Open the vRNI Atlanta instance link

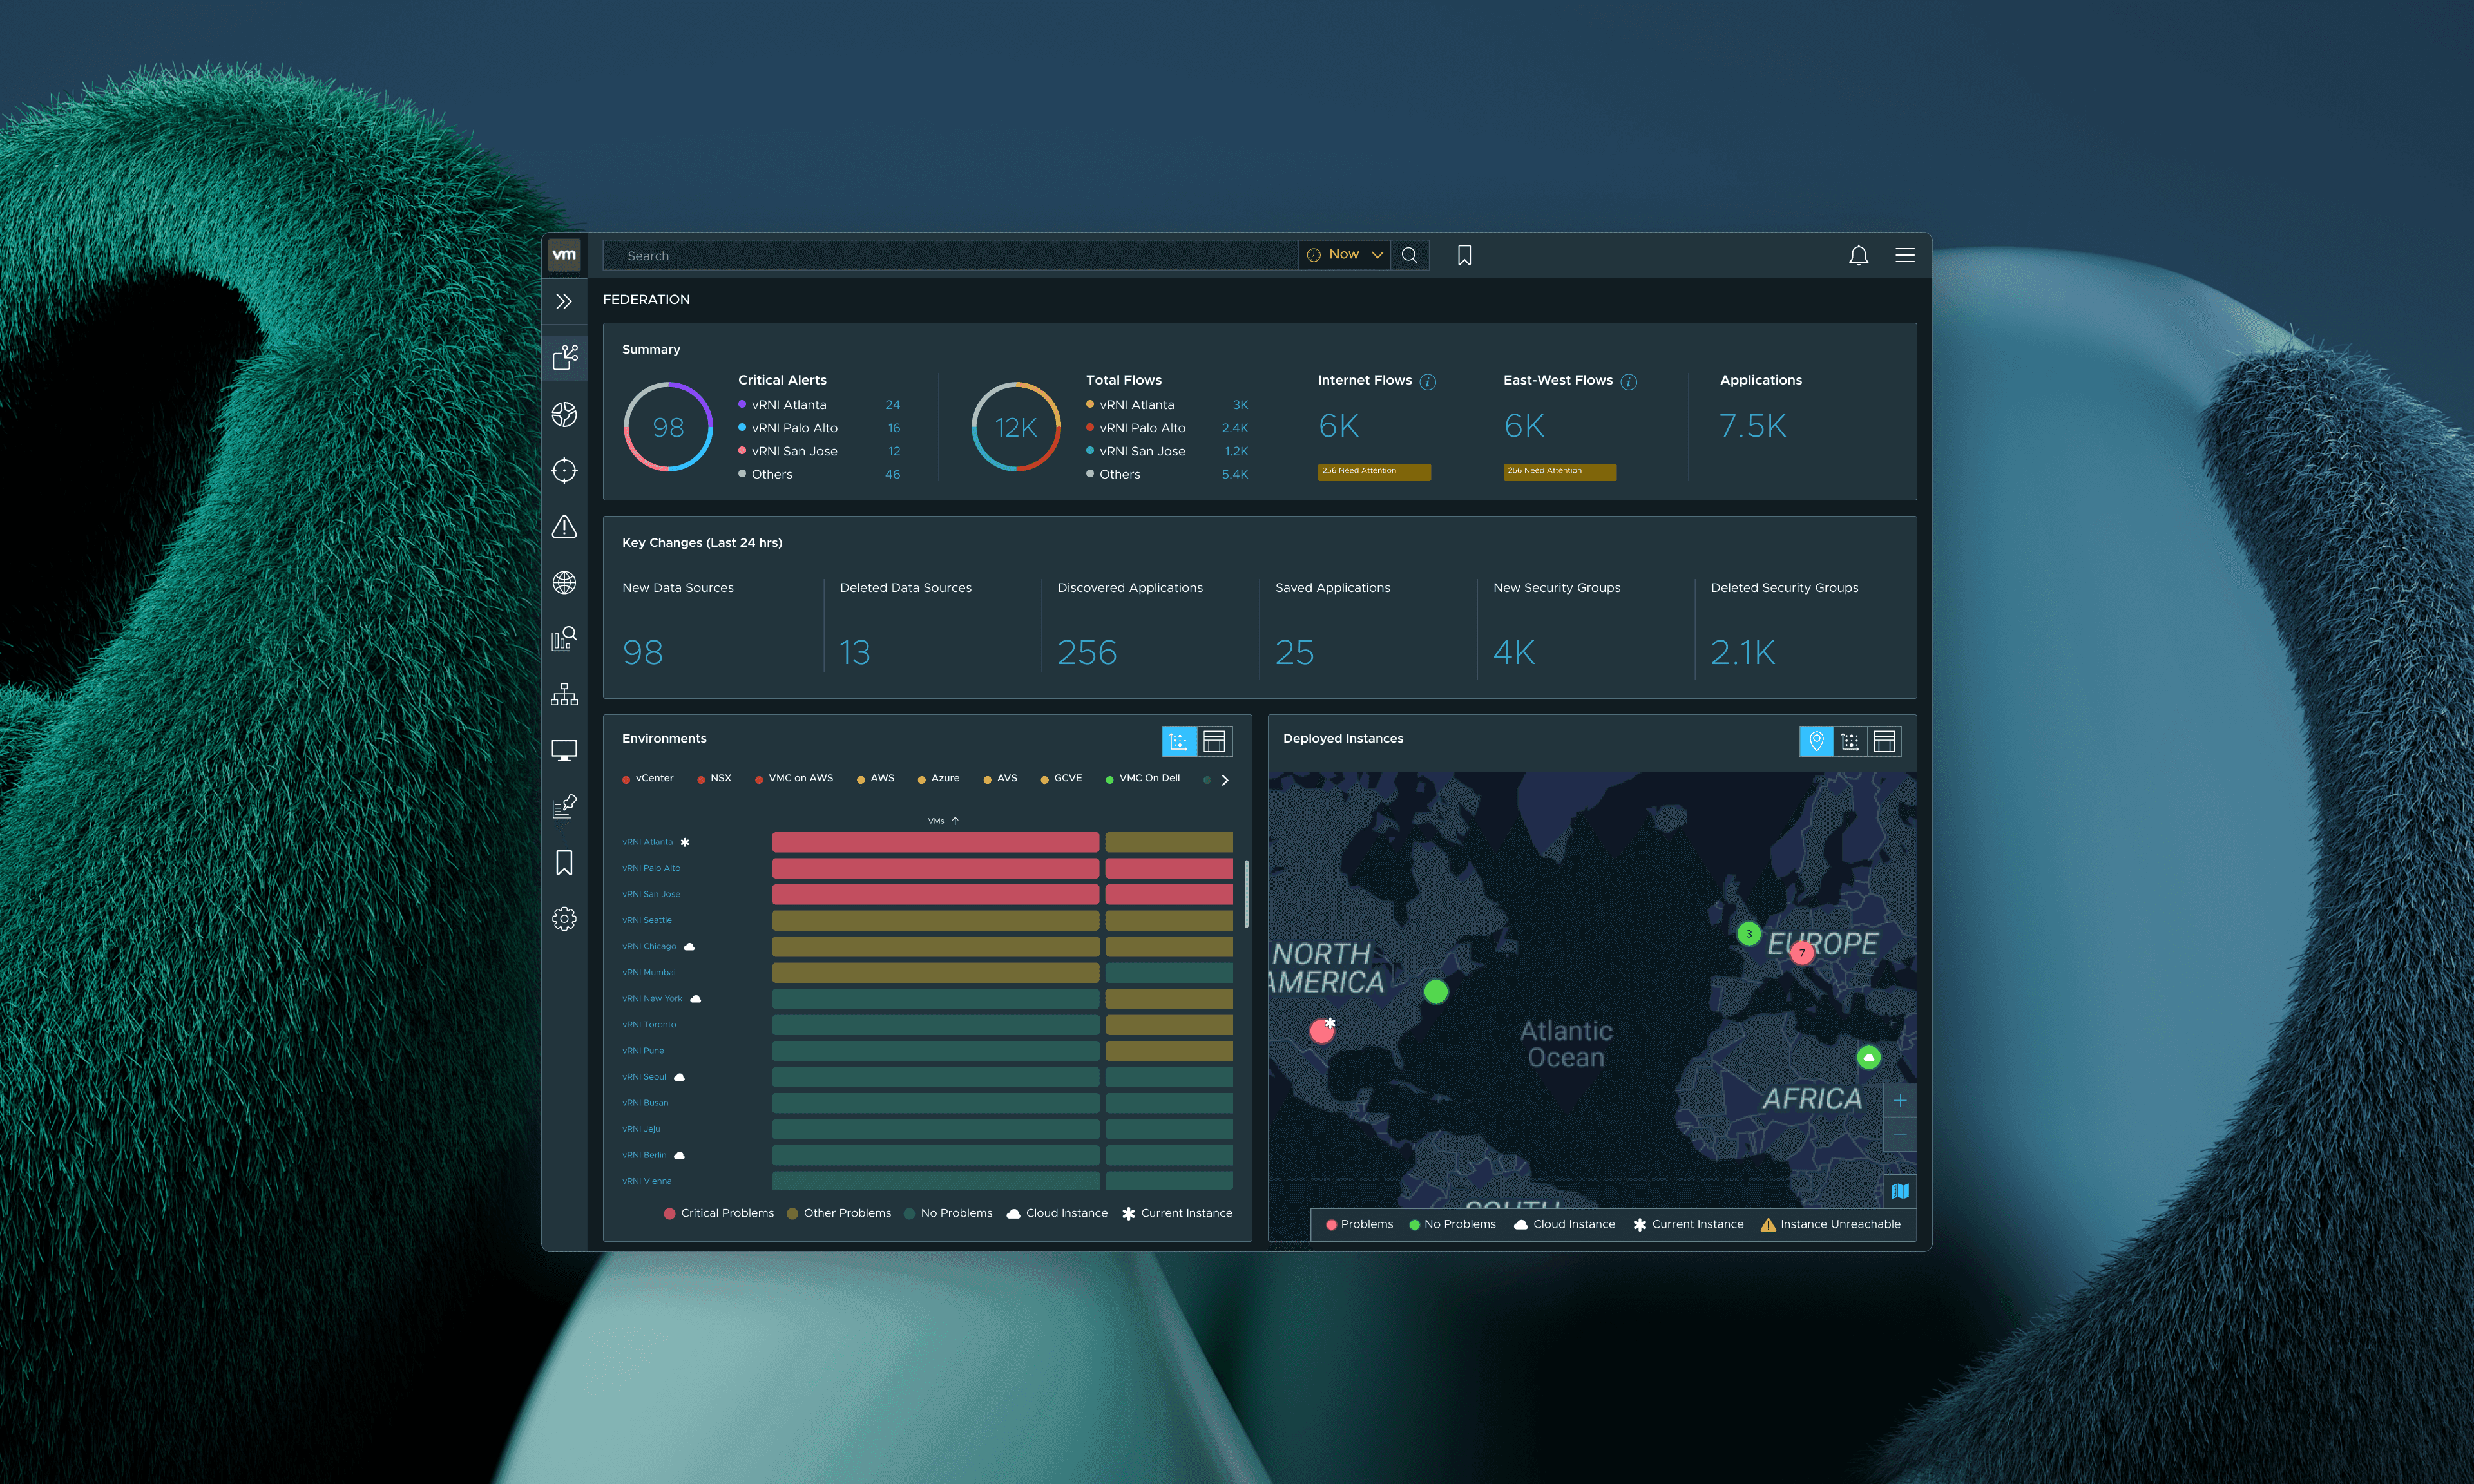[x=647, y=842]
